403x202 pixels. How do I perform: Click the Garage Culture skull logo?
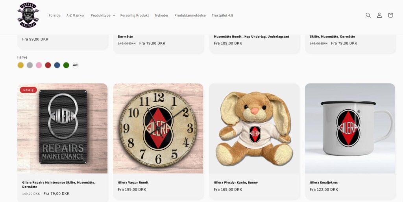(28, 15)
